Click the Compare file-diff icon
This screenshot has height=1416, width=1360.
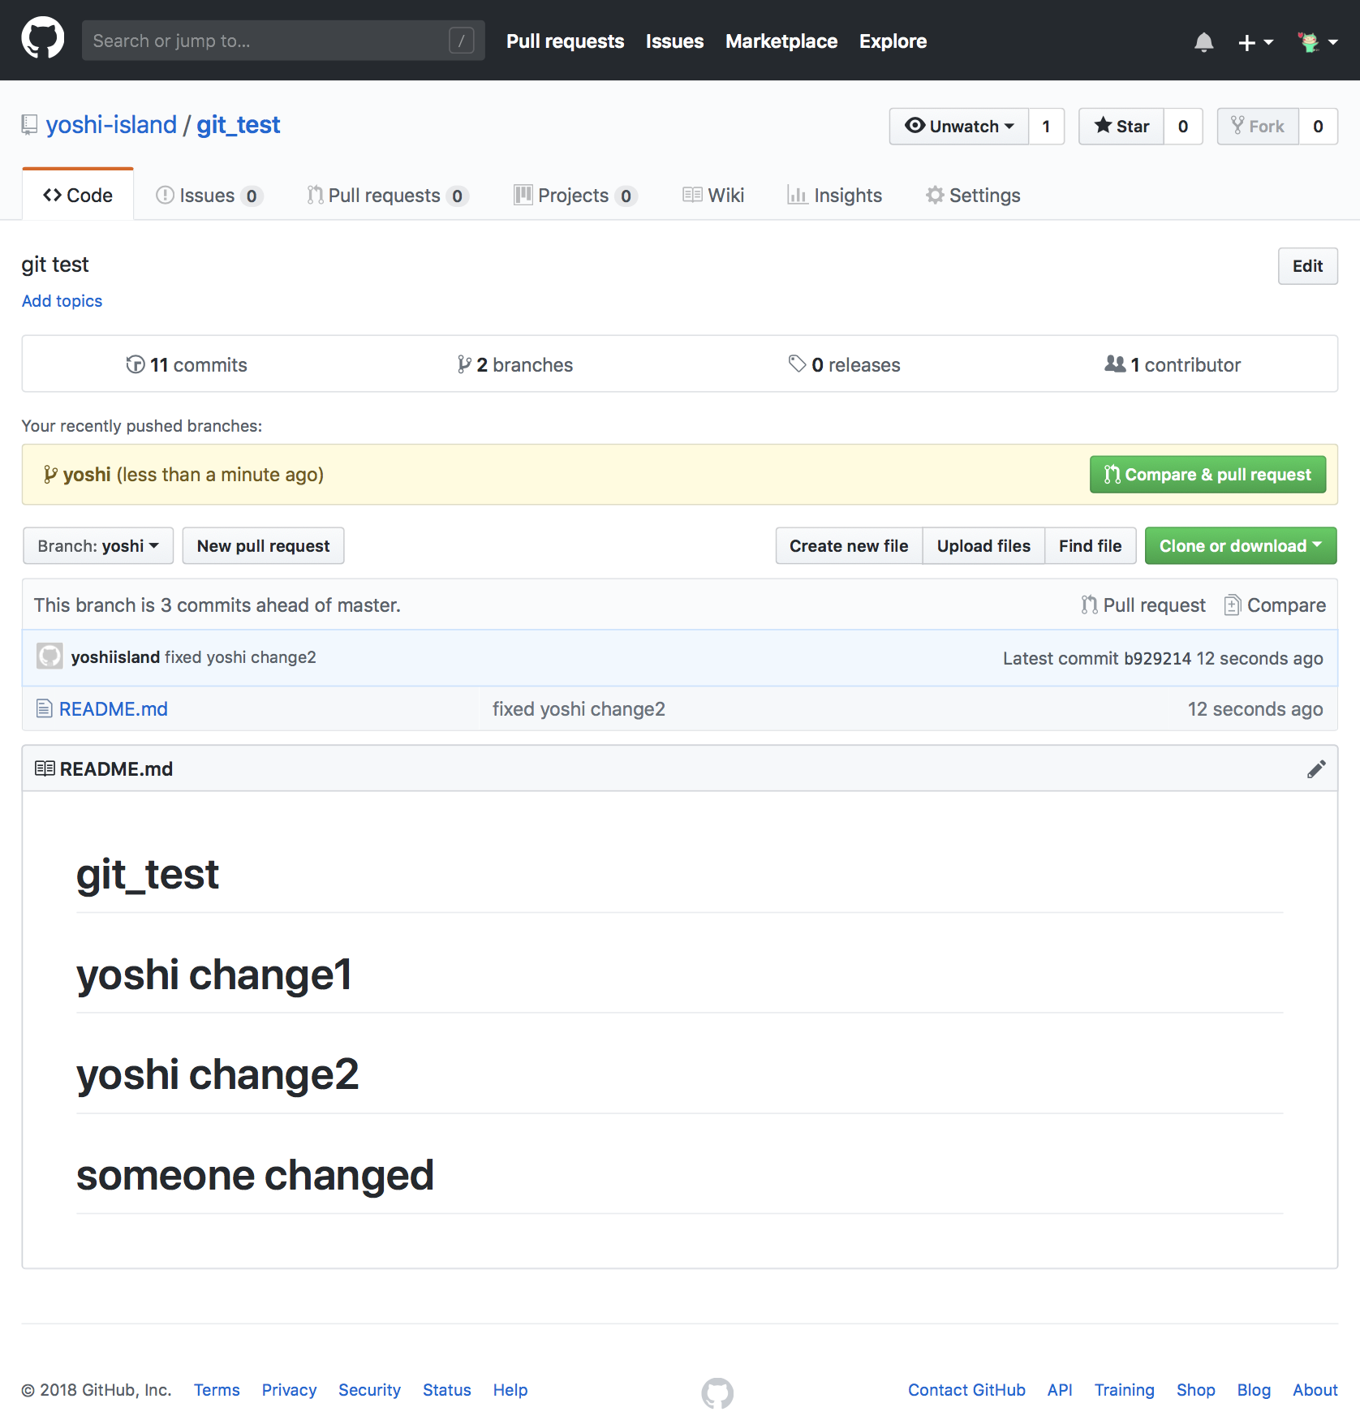(1232, 605)
